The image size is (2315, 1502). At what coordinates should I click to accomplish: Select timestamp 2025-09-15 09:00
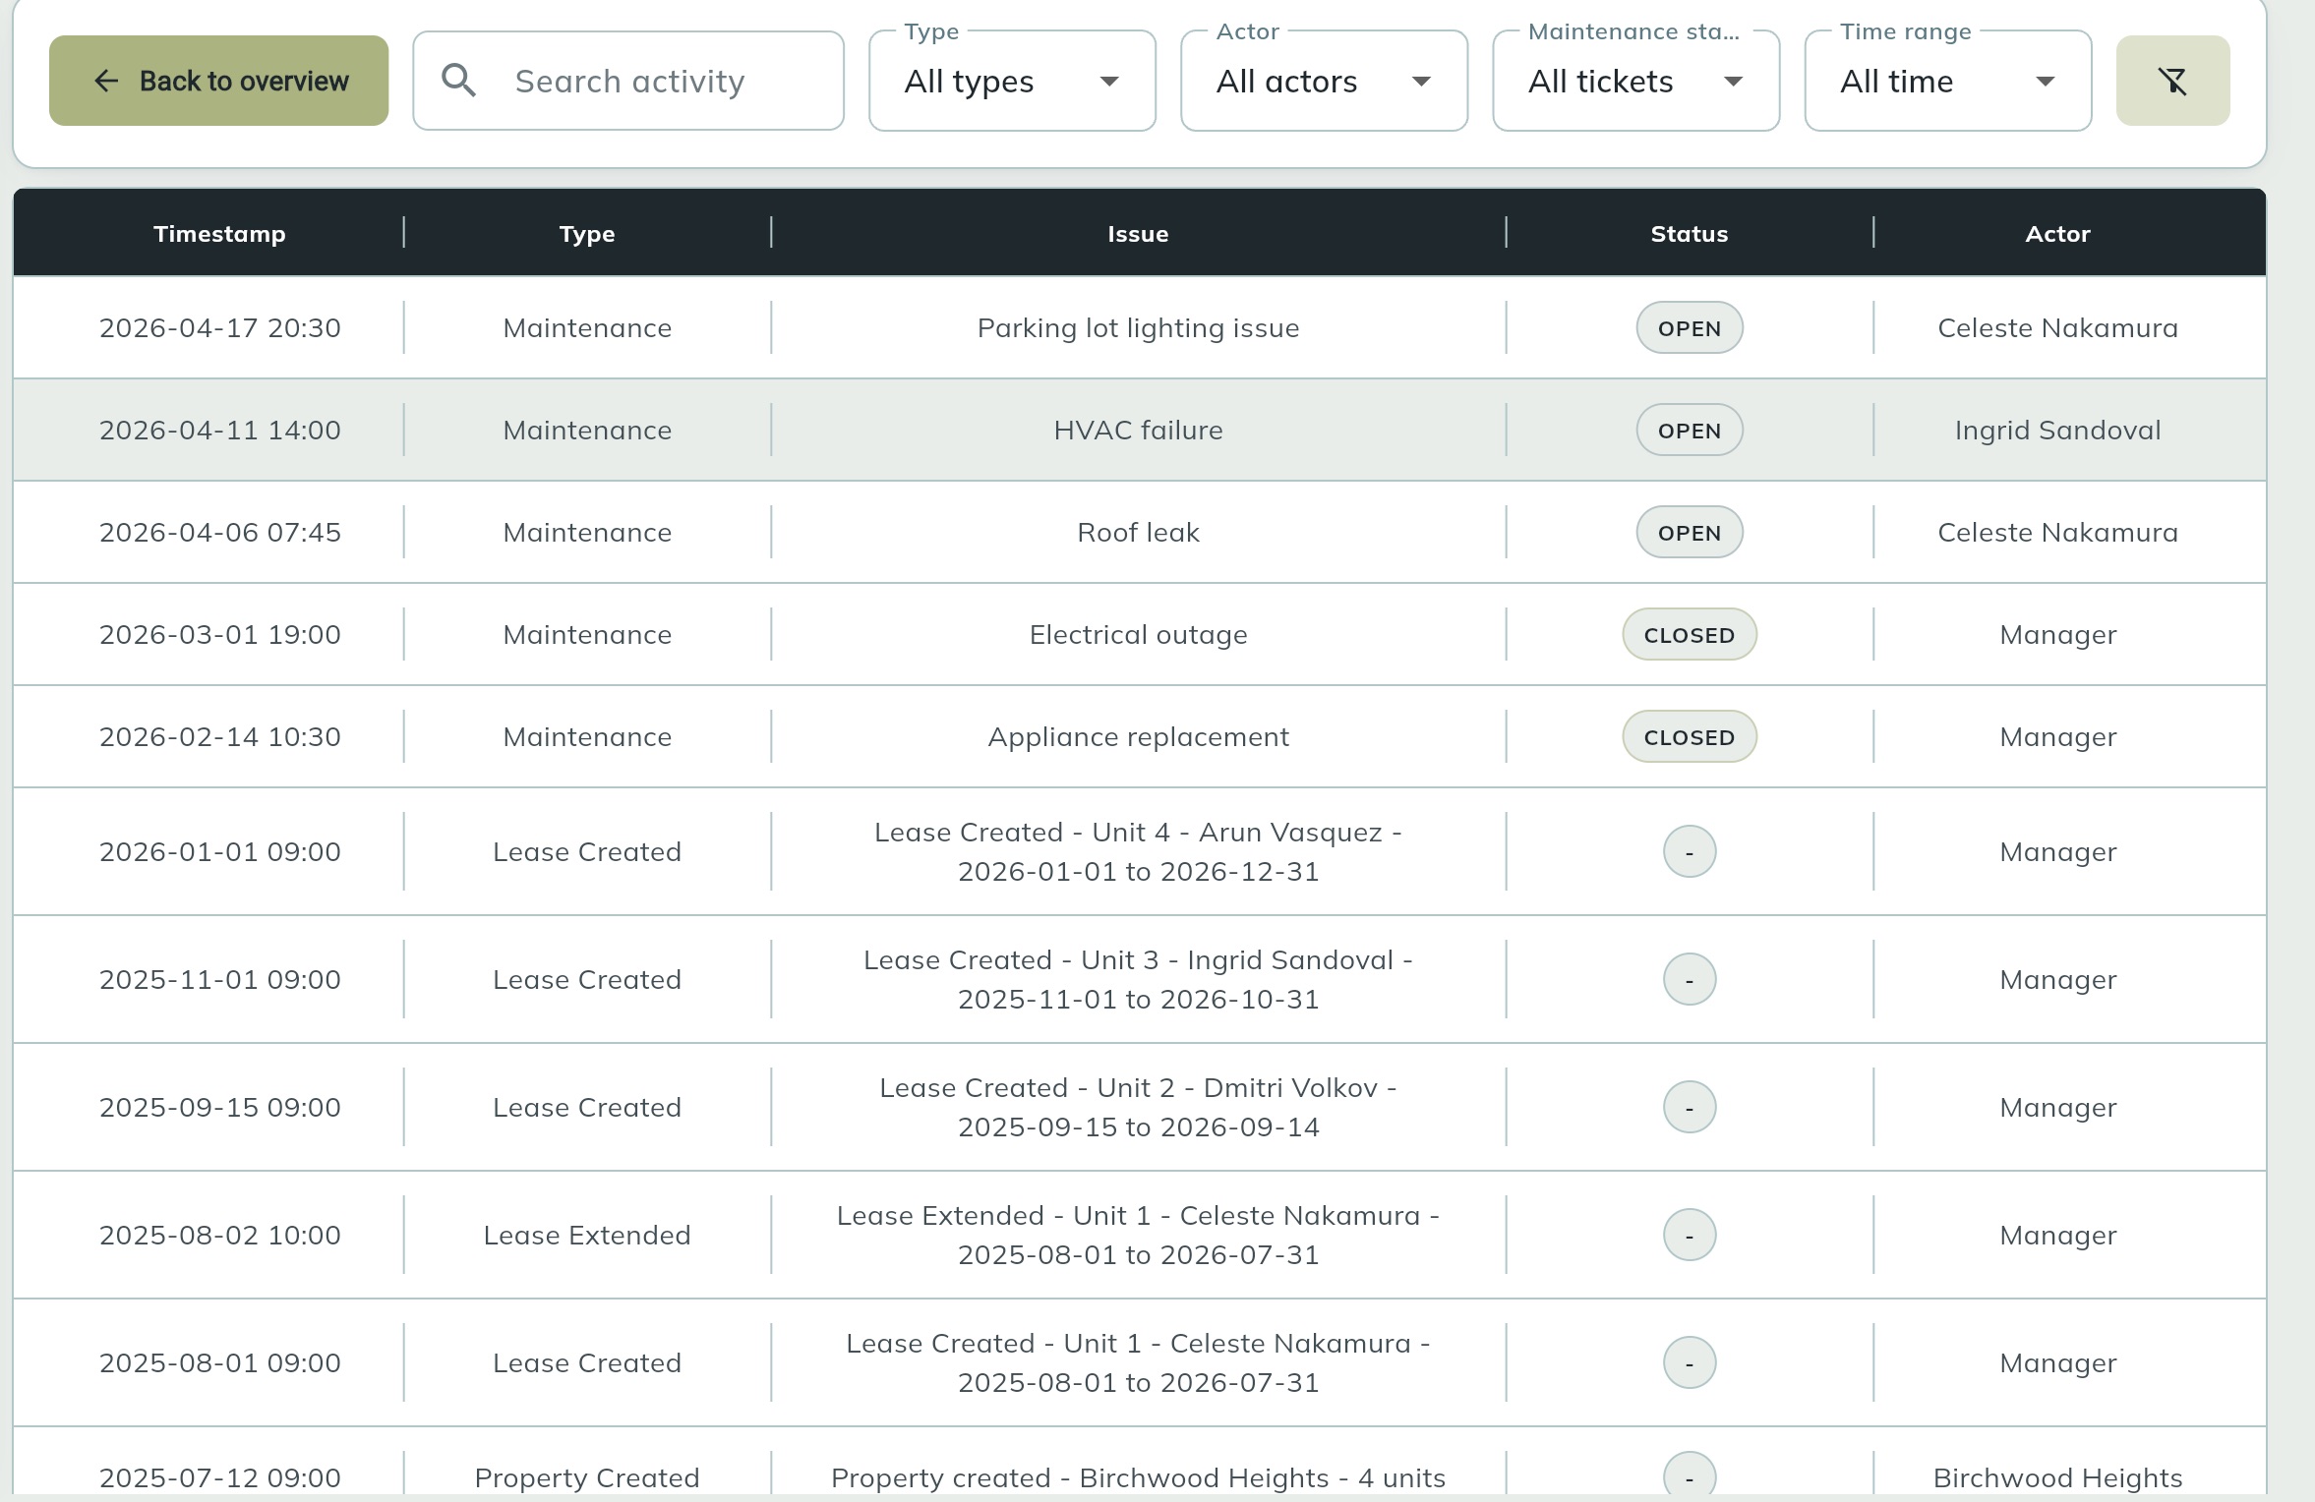(219, 1108)
